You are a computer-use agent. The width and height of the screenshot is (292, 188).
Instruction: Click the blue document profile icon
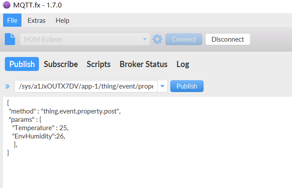point(10,39)
